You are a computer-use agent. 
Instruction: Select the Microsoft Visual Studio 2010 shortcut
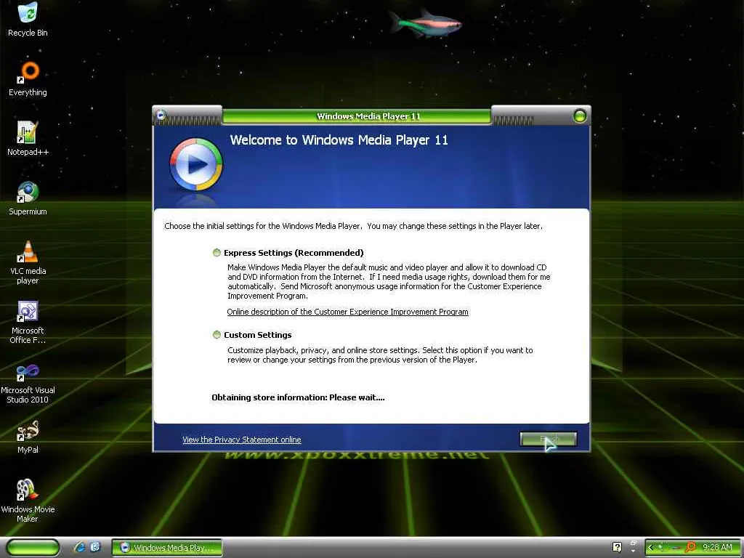pos(28,382)
